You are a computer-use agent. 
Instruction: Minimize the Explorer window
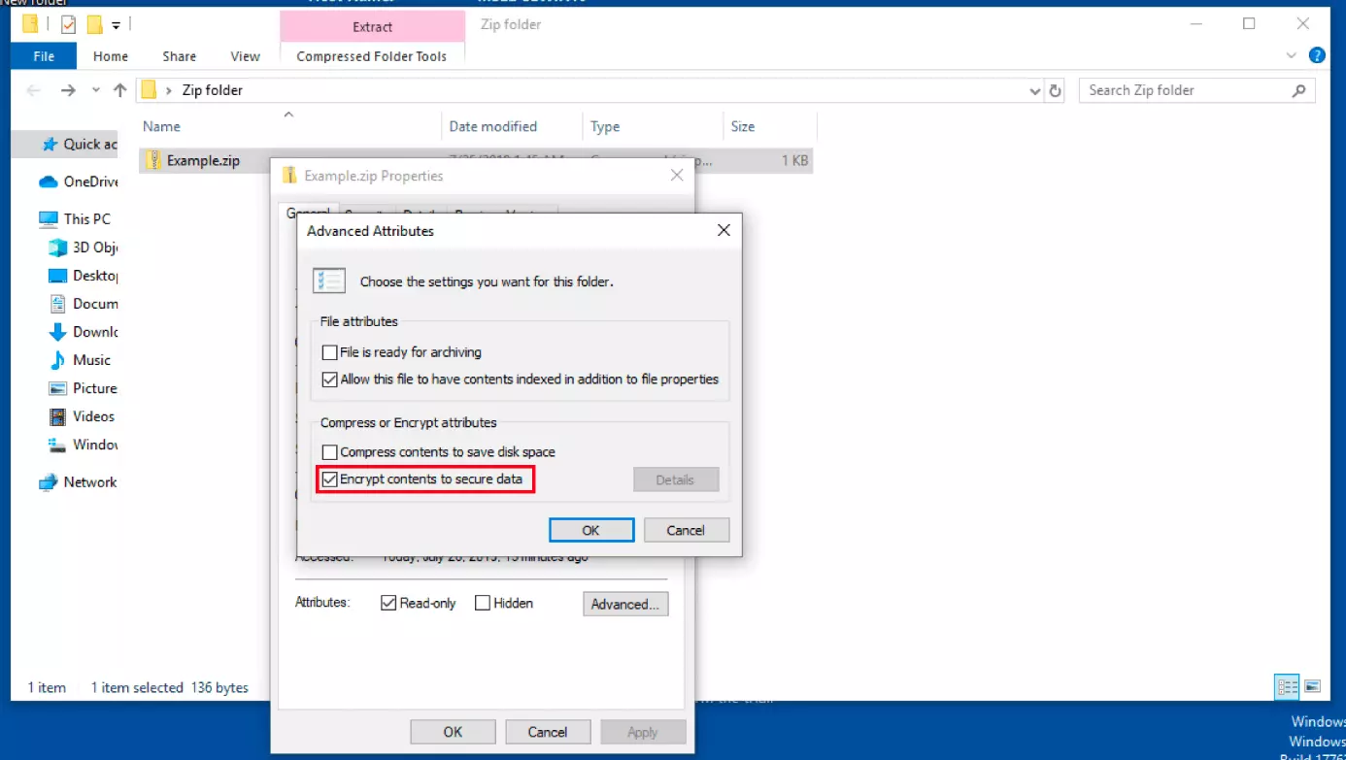[x=1195, y=24]
